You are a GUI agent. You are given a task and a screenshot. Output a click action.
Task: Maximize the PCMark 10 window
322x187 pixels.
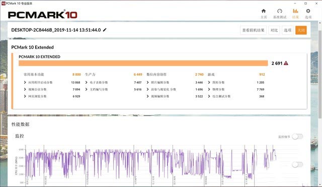click(305, 4)
